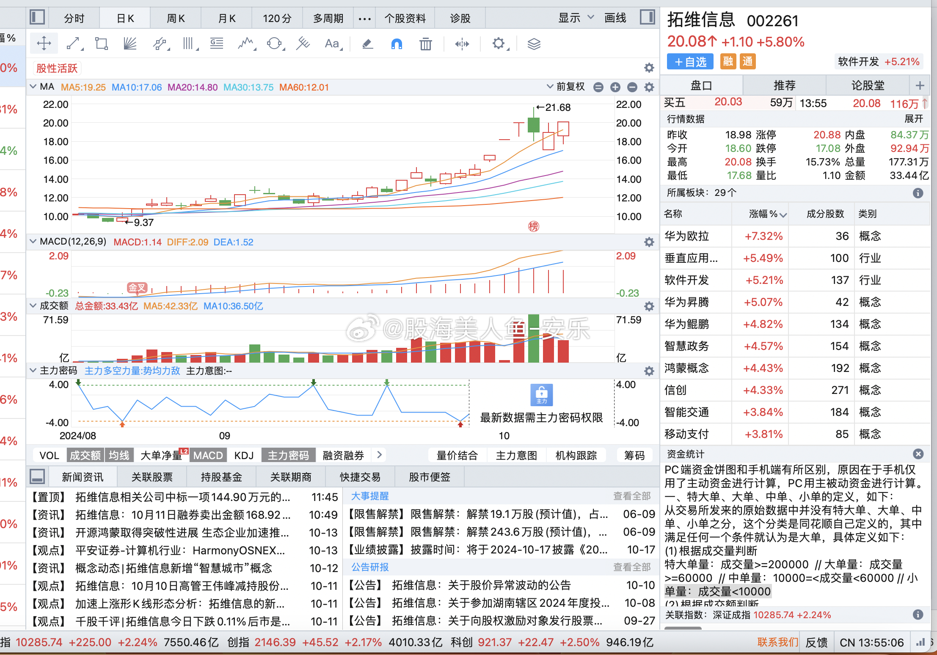Image resolution: width=937 pixels, height=655 pixels.
Task: Add new tab with plus button
Action: 920,85
